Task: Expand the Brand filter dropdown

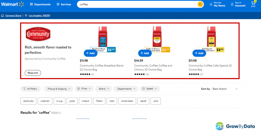Action: (103, 89)
